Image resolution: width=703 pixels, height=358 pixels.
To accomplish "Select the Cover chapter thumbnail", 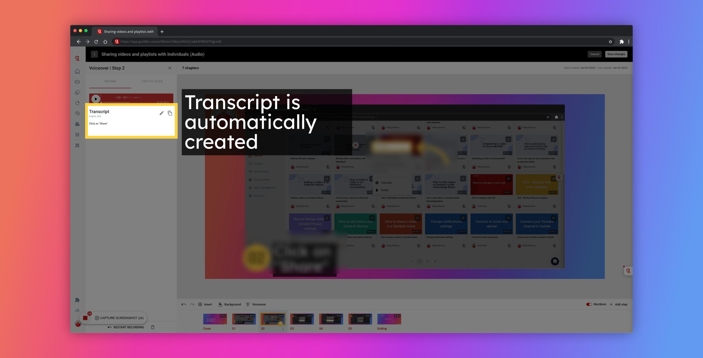I will point(214,320).
